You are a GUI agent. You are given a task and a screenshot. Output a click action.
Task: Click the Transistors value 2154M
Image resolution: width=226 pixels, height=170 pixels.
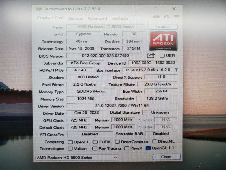(x=134, y=48)
